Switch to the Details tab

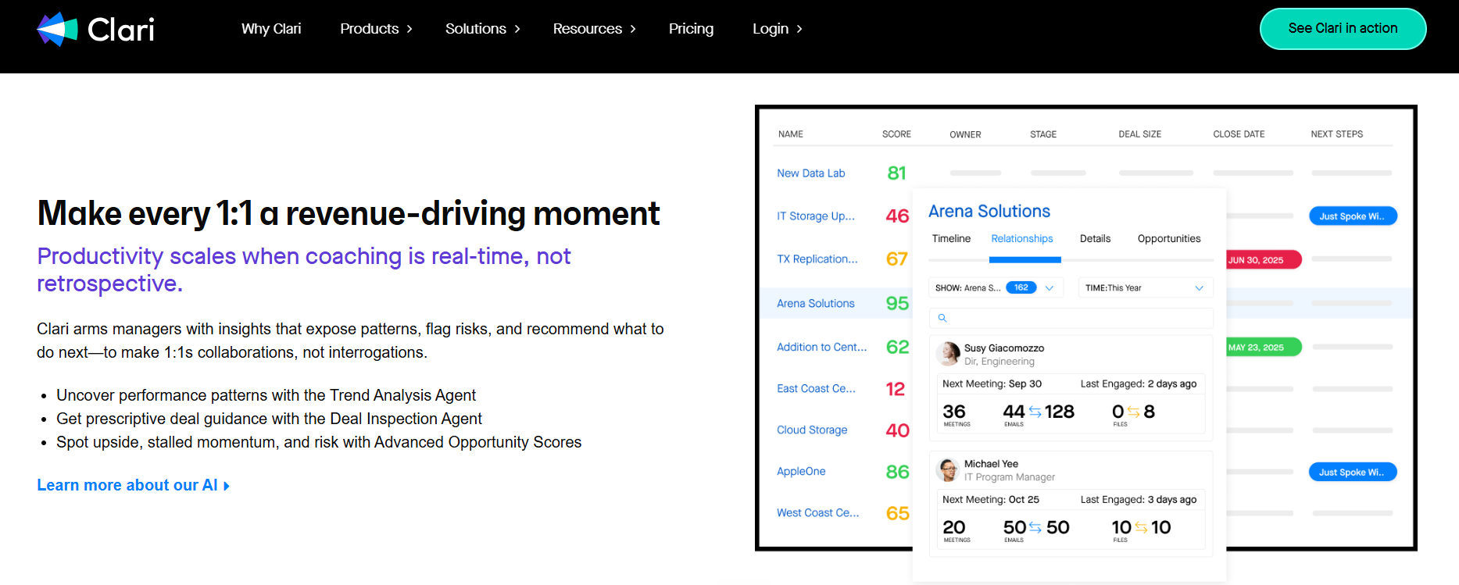point(1095,239)
